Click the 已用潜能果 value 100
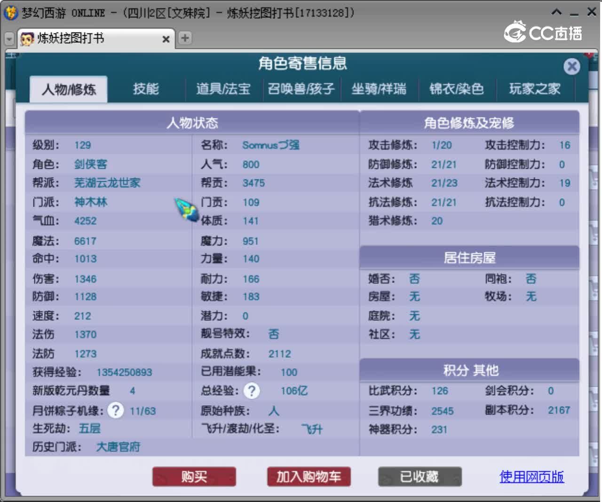602x502 pixels. [x=289, y=372]
